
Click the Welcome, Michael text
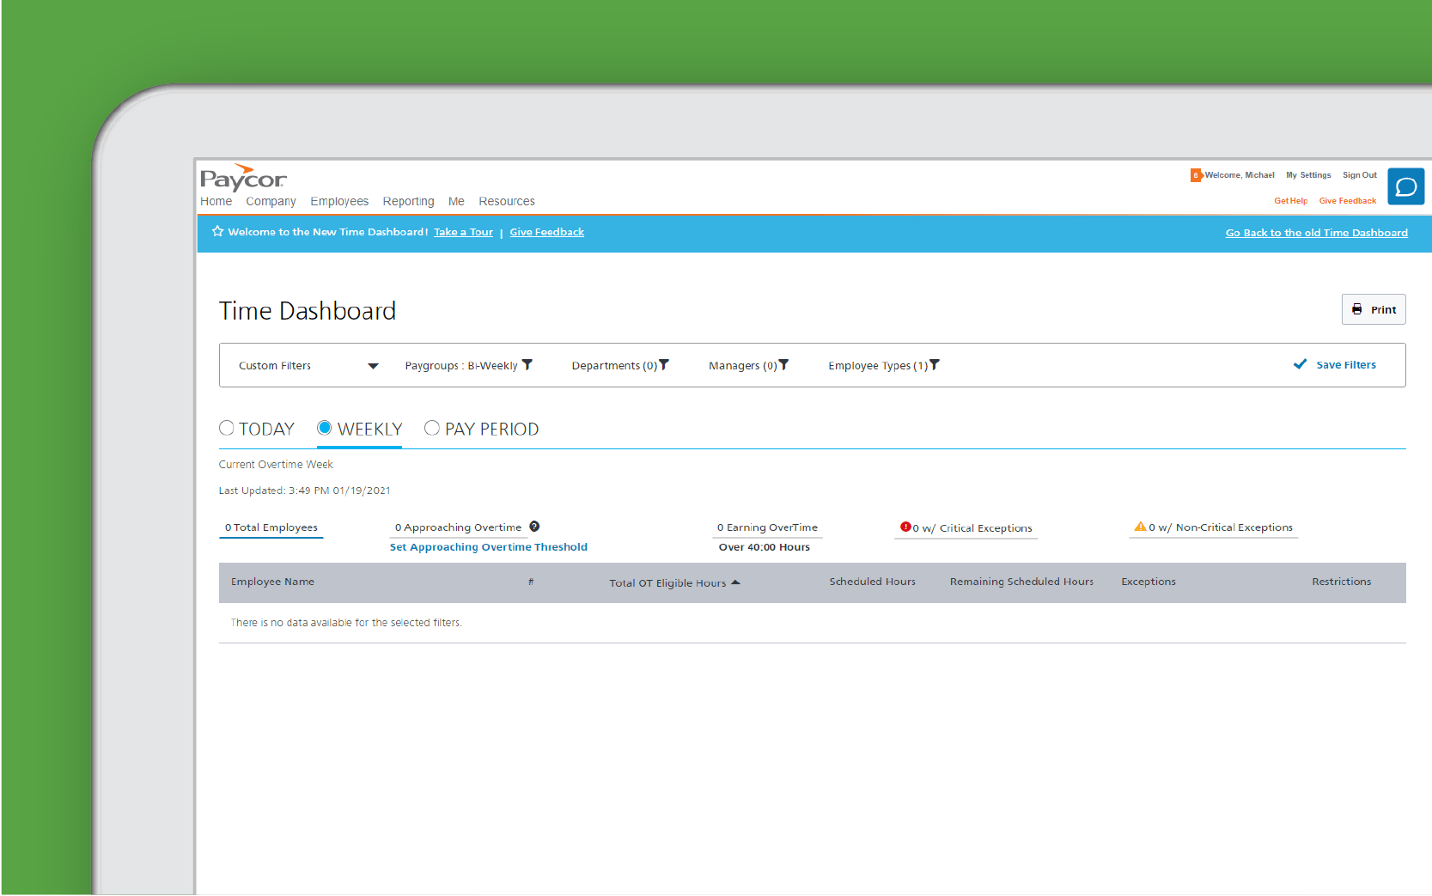click(x=1240, y=175)
